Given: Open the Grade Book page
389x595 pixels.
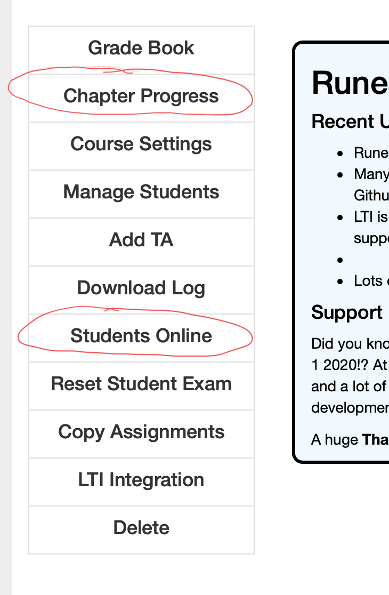Looking at the screenshot, I should click(141, 49).
